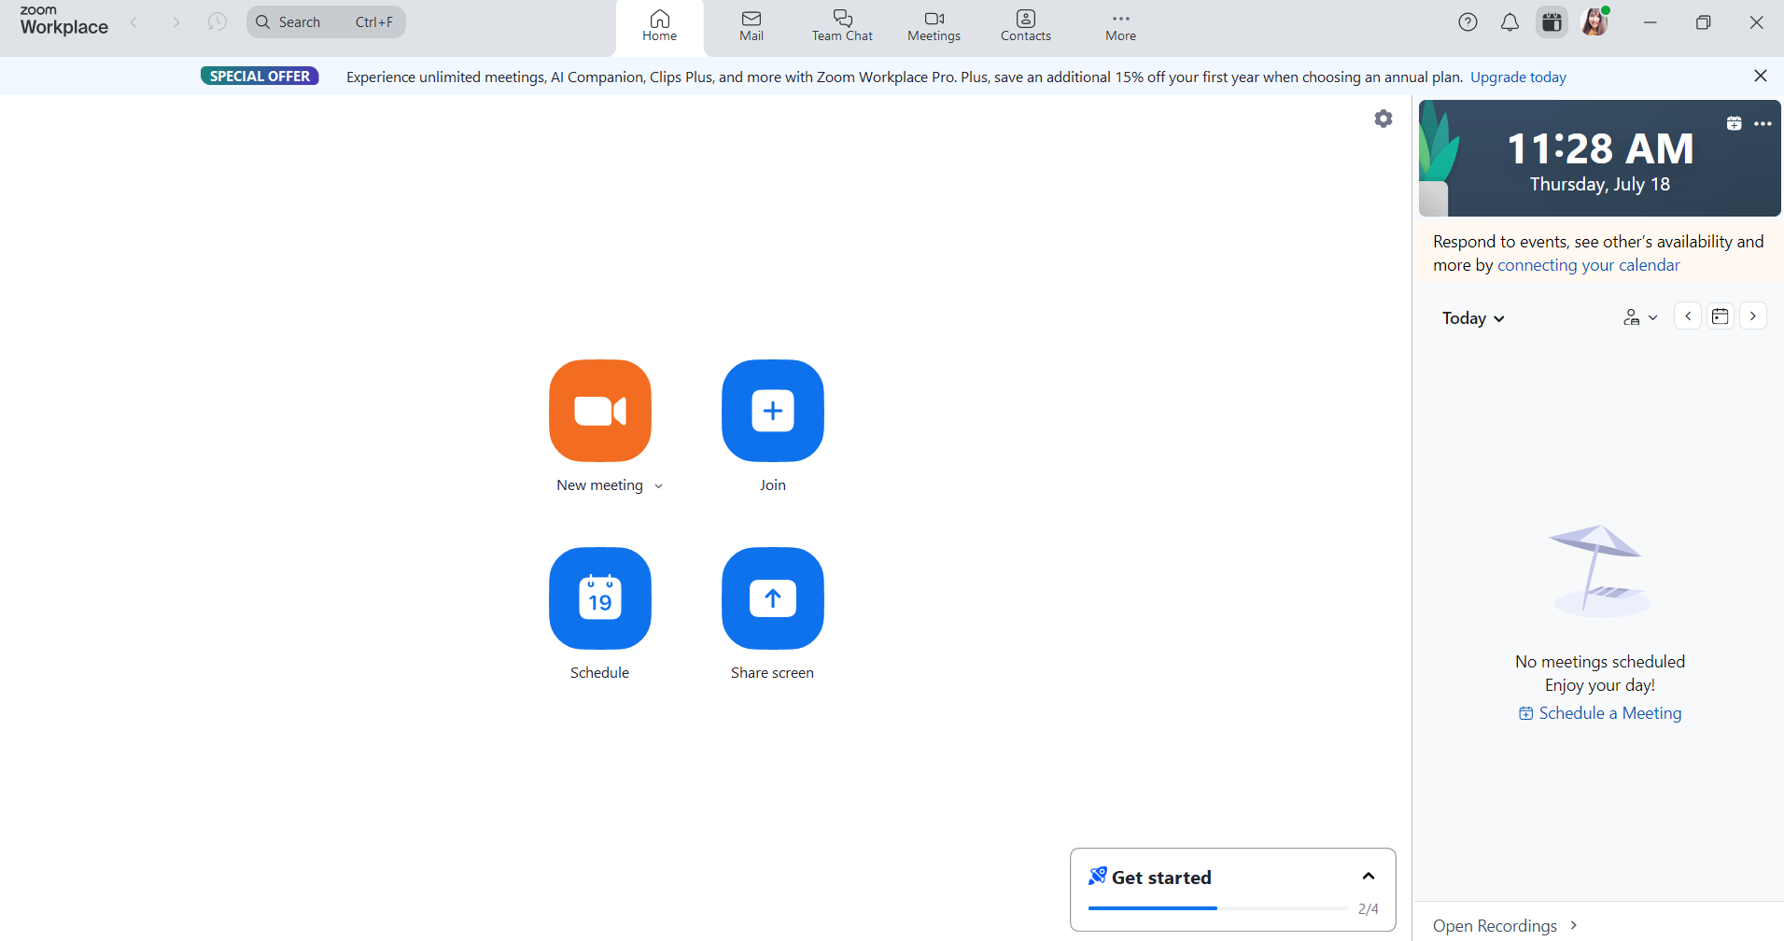
Task: Click the Upgrade today link
Action: [1518, 77]
